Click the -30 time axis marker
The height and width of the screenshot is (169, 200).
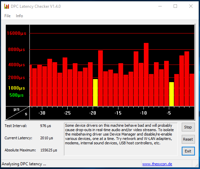tap(42, 113)
